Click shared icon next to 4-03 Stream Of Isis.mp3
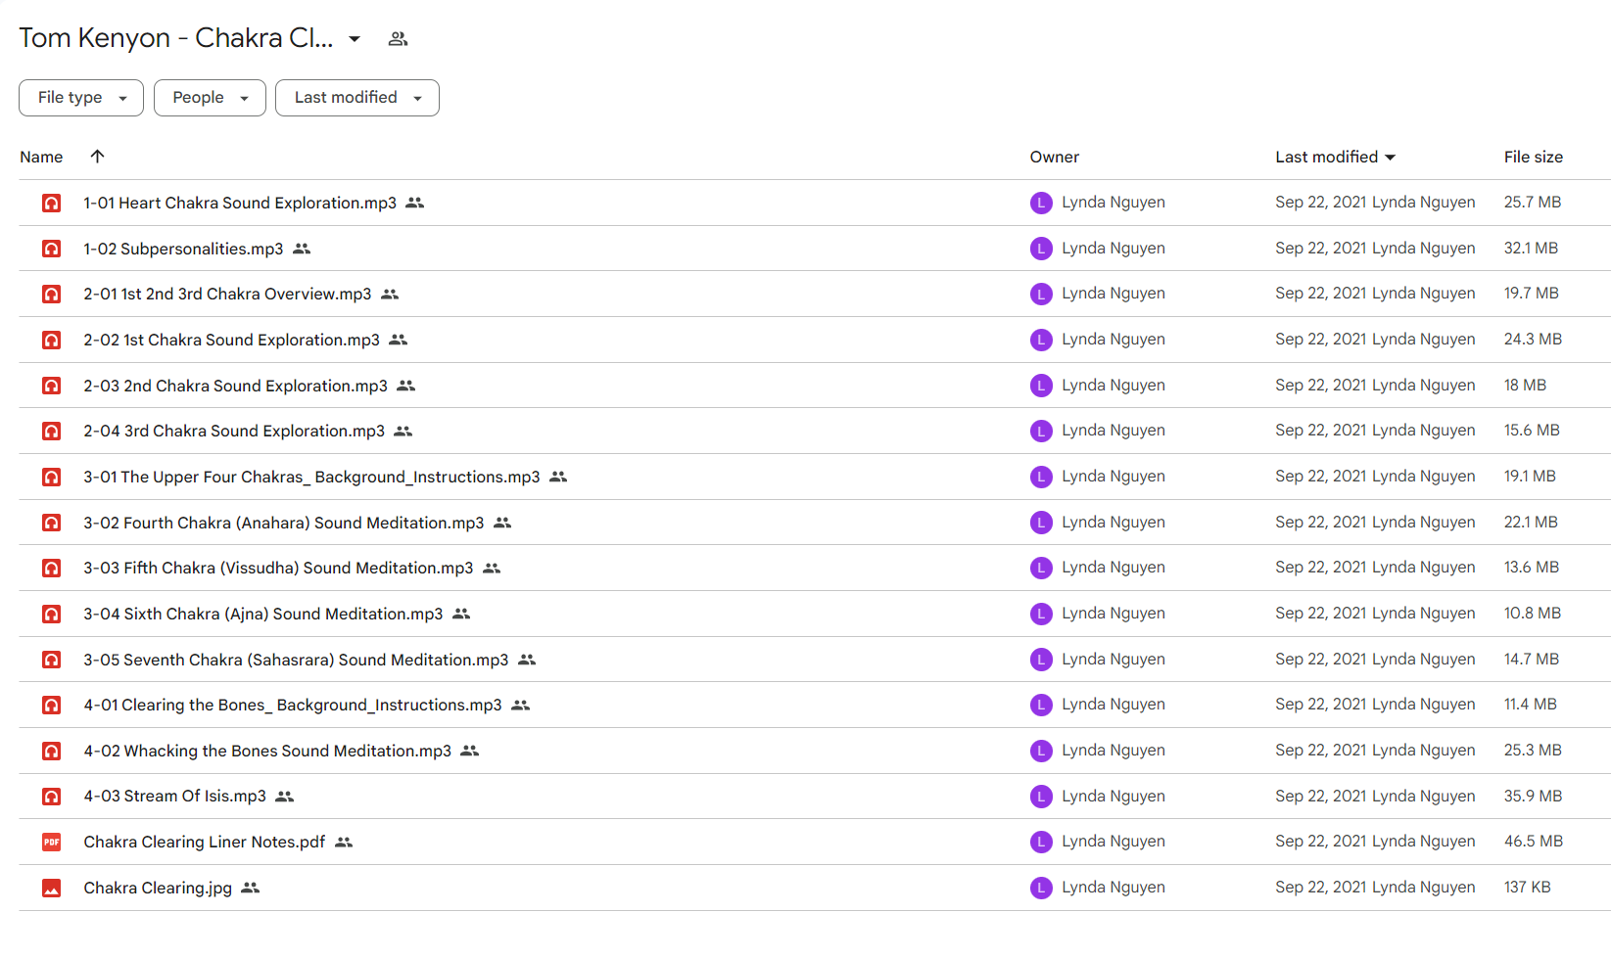 (x=285, y=797)
